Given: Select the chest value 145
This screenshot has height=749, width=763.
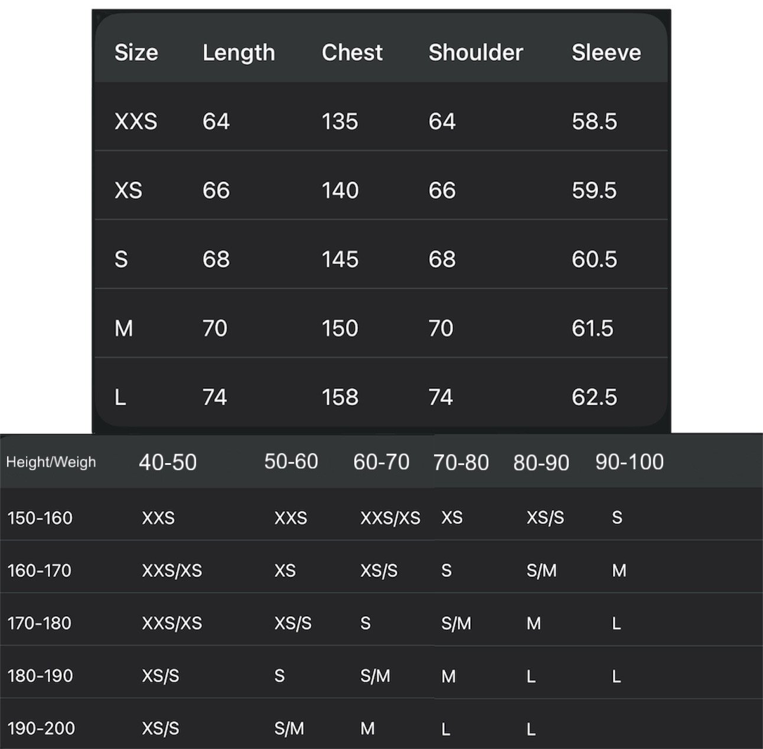Looking at the screenshot, I should pyautogui.click(x=340, y=259).
